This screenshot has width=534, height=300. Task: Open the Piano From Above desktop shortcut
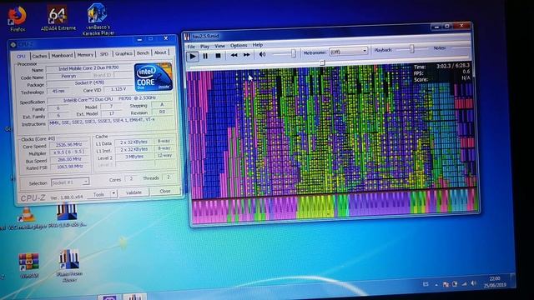pos(69,266)
